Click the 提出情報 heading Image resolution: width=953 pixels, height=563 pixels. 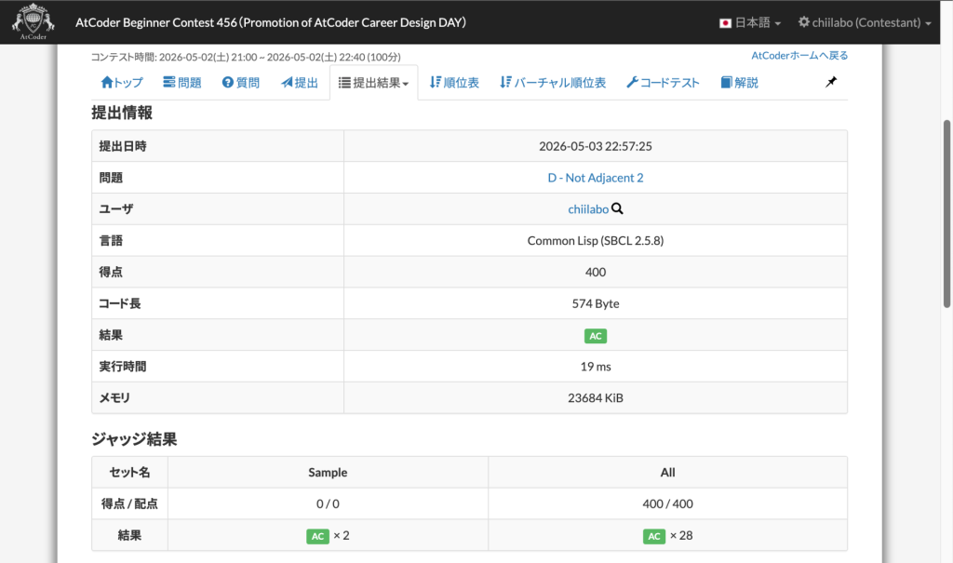pyautogui.click(x=122, y=114)
